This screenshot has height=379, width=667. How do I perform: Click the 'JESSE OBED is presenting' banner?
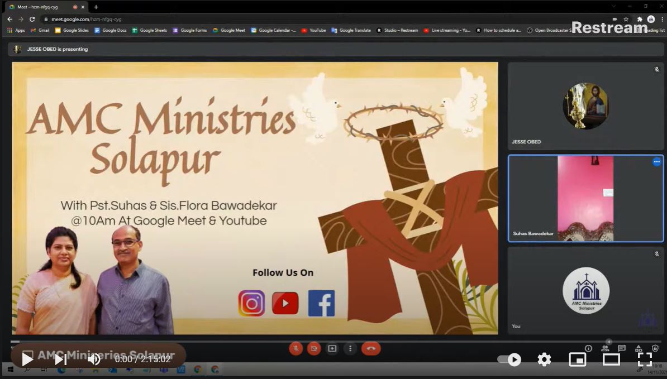[x=336, y=49]
